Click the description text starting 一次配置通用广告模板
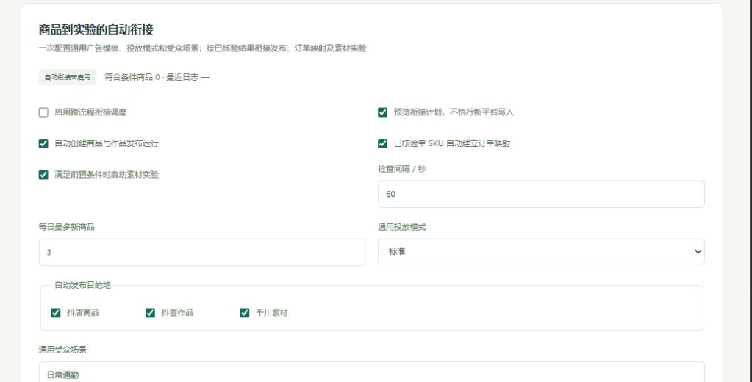The width and height of the screenshot is (752, 382). tap(202, 48)
